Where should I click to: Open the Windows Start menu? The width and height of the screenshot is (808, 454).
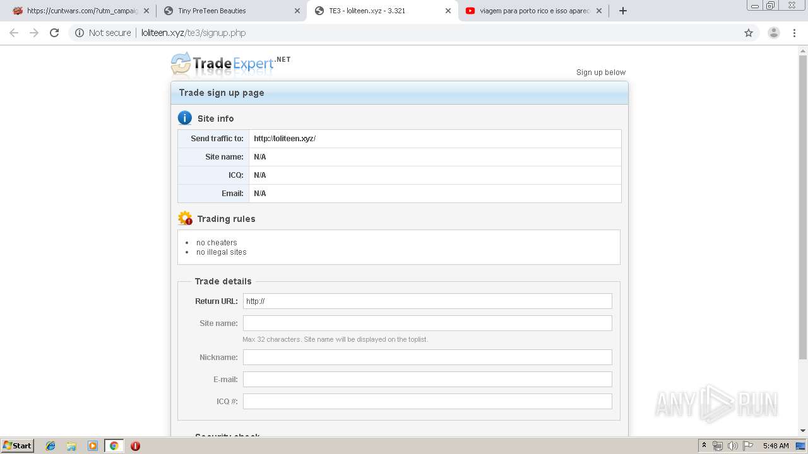point(17,445)
